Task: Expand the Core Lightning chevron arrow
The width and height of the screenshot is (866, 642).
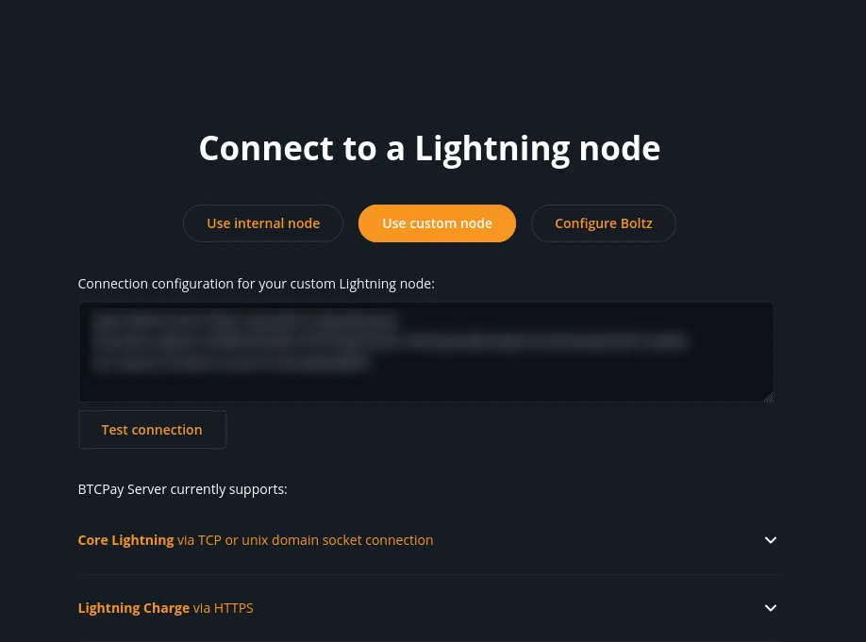Action: [770, 540]
